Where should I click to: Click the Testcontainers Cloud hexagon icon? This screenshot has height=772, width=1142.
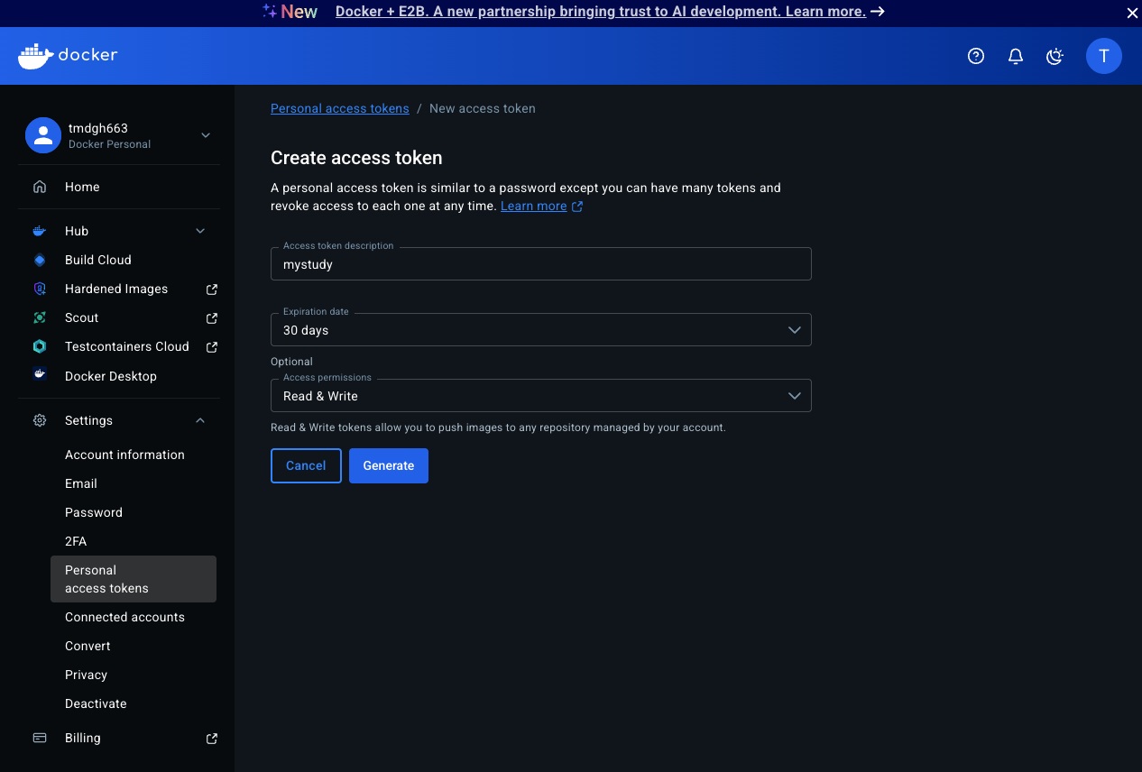click(40, 346)
